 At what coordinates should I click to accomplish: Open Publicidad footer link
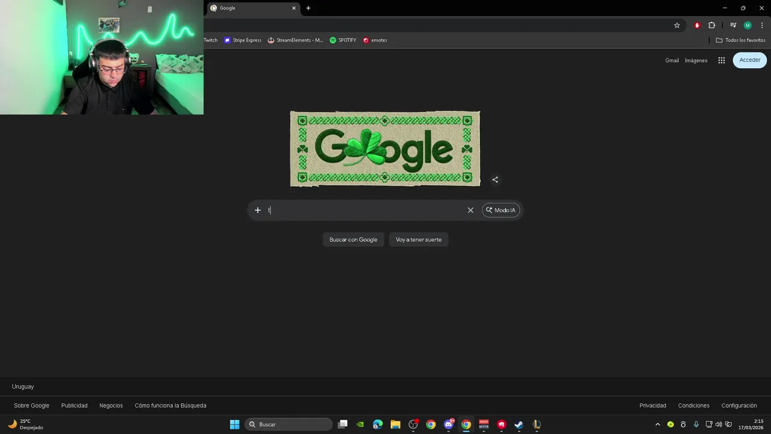click(74, 406)
